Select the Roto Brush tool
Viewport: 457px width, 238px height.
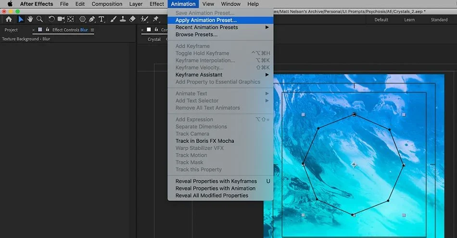[144, 19]
